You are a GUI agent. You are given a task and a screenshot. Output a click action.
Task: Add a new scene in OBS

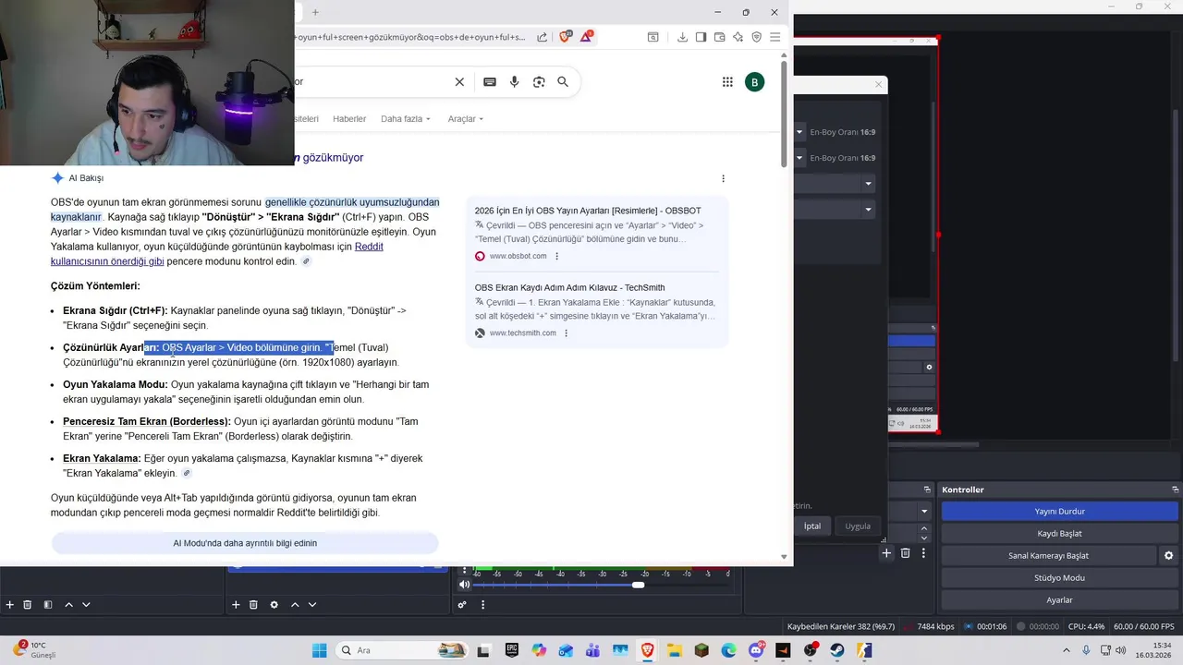[10, 605]
